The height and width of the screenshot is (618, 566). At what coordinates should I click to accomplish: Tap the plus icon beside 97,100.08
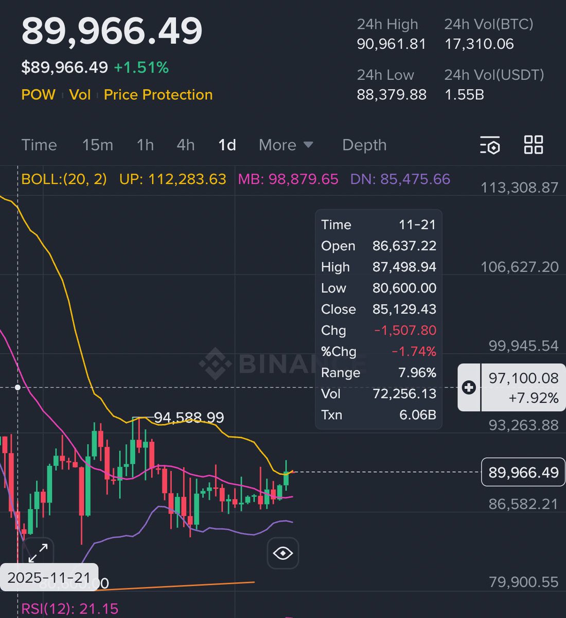(469, 387)
